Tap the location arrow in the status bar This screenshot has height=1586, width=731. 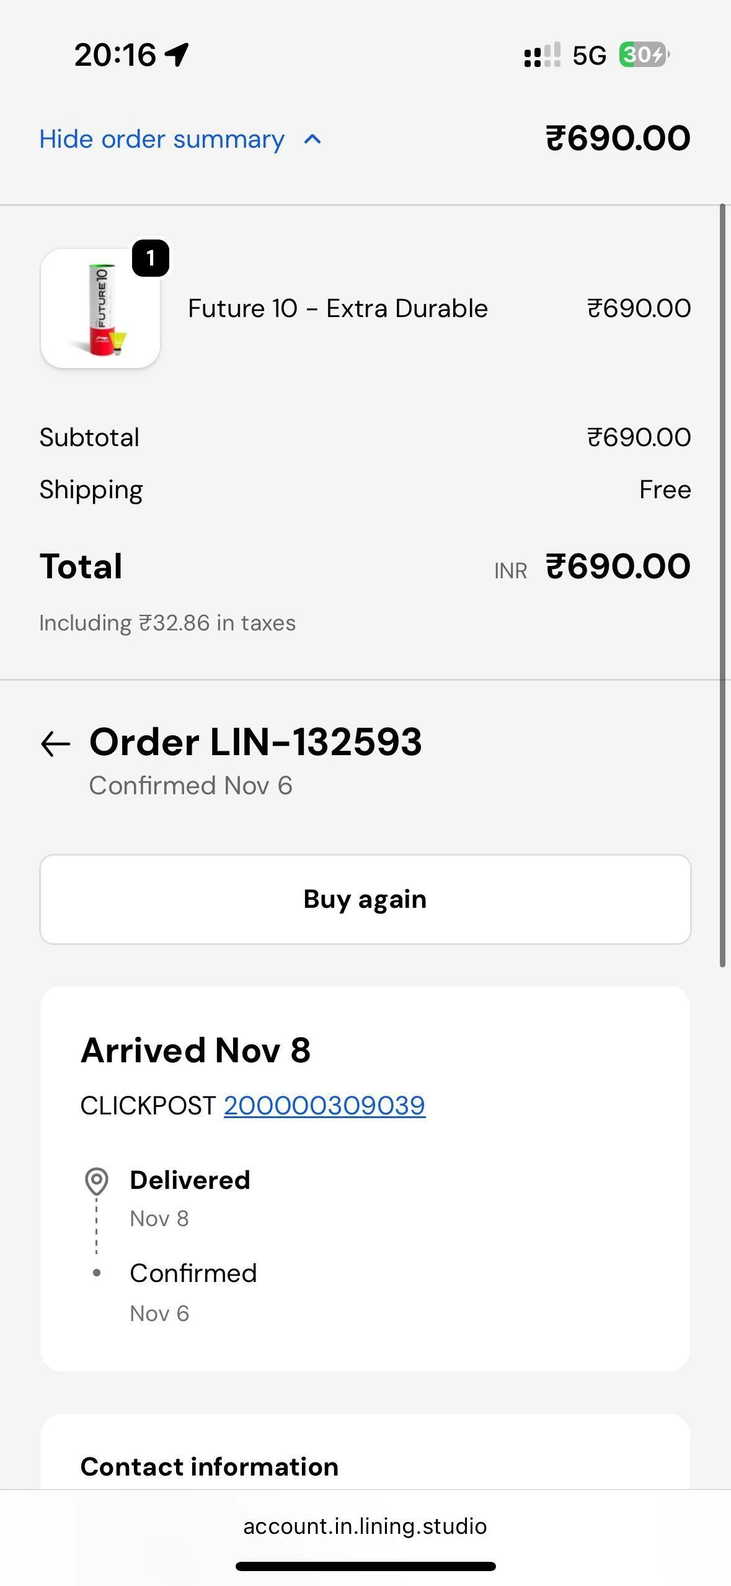click(x=177, y=55)
